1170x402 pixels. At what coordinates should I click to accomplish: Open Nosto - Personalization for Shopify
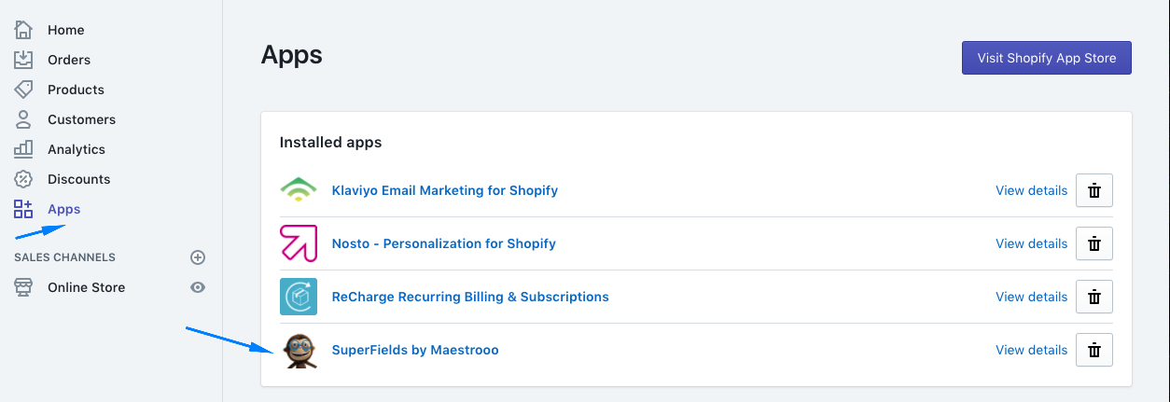(x=444, y=243)
